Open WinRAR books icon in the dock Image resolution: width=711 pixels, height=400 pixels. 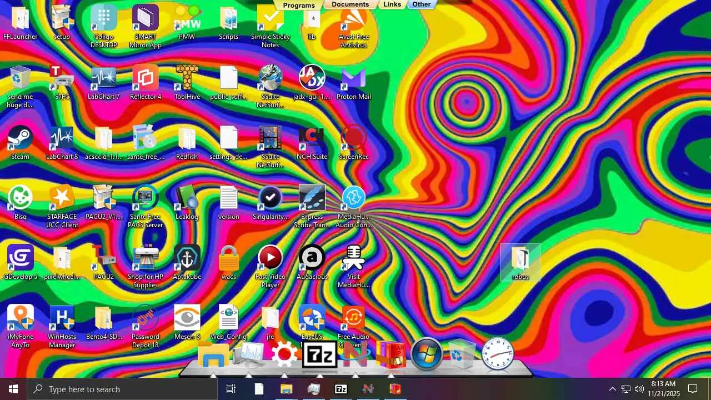coord(391,354)
